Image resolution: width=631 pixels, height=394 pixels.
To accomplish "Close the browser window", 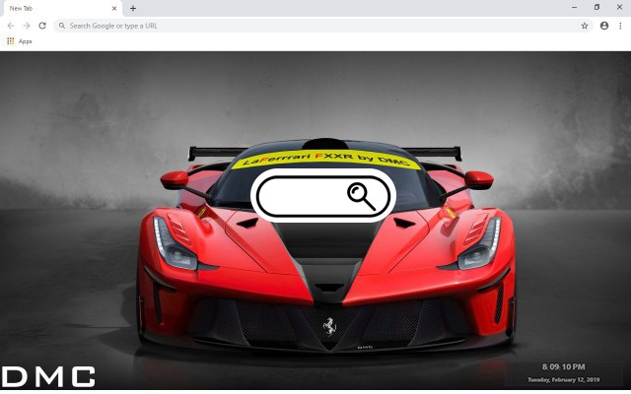I will point(619,7).
